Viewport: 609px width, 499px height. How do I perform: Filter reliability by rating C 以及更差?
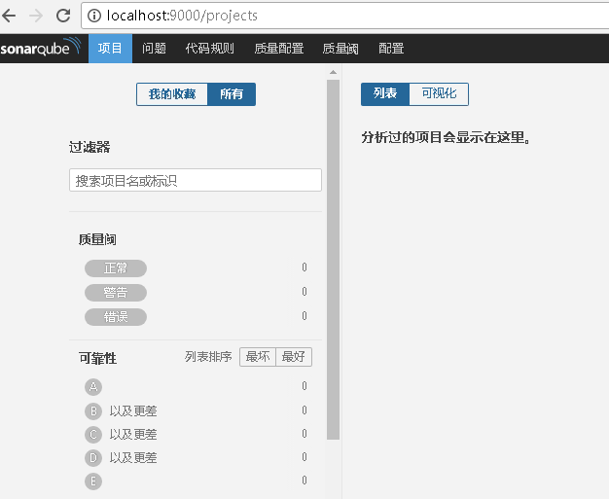tap(121, 434)
